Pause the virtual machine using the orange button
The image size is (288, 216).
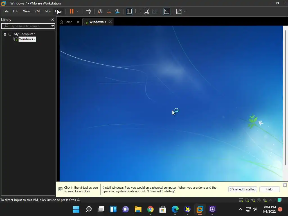coord(72,11)
